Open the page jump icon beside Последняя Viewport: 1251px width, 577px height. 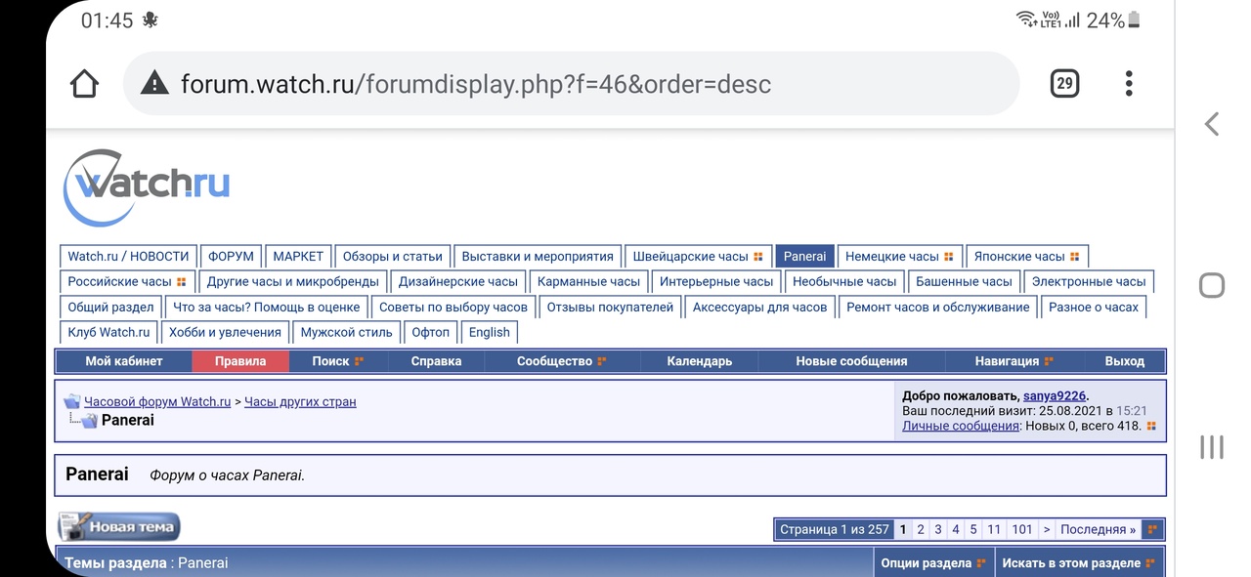point(1153,530)
